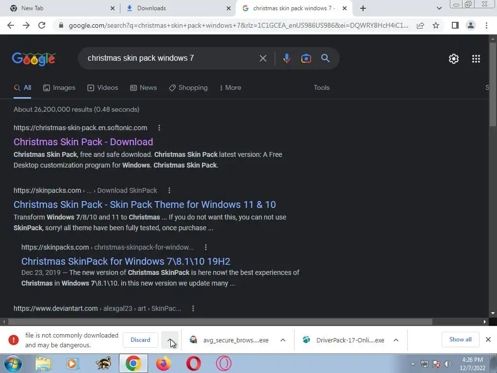Switch to Videos results
This screenshot has width=497, height=373.
click(x=103, y=88)
